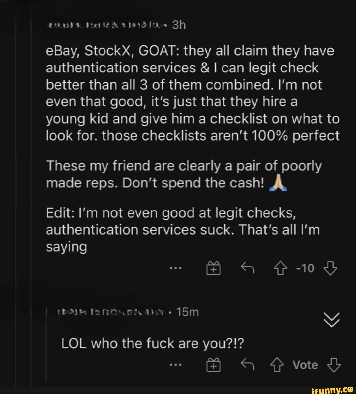Open more options on the first comment
This screenshot has height=394, width=356.
176,268
